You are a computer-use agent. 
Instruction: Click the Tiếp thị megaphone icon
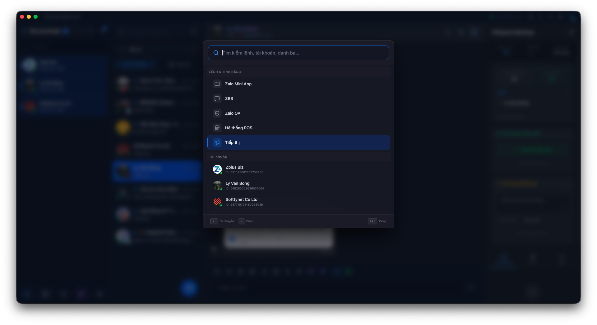click(217, 143)
